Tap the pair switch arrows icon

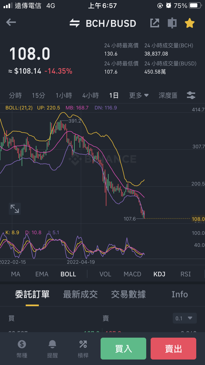[75, 23]
